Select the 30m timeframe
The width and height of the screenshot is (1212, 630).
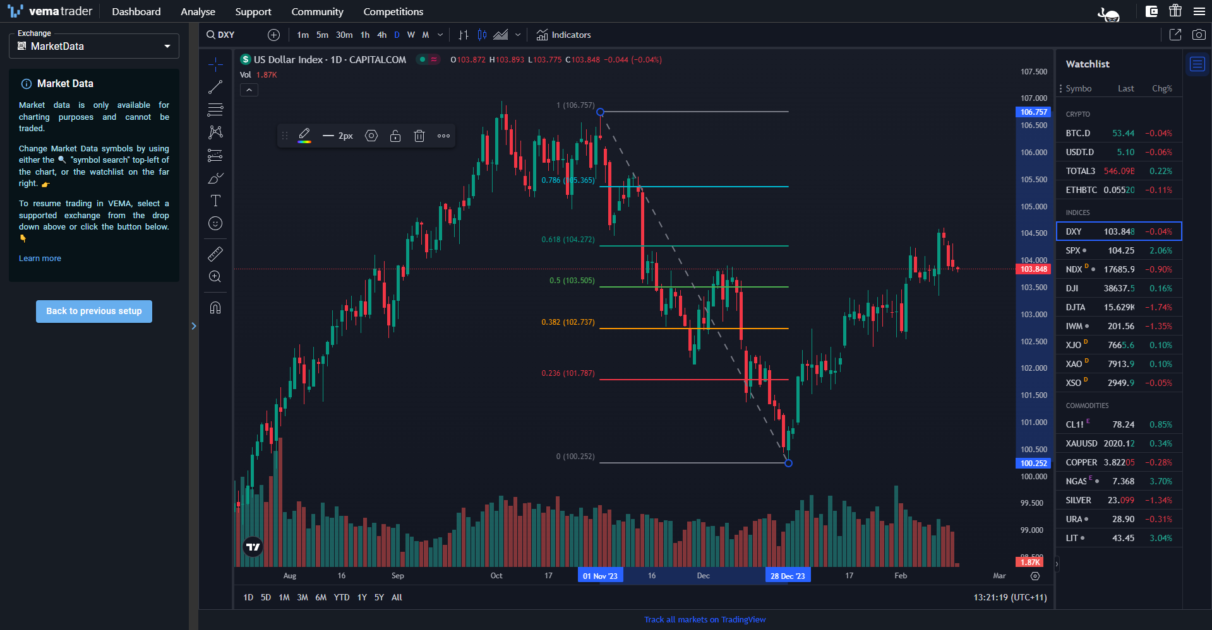coord(344,35)
